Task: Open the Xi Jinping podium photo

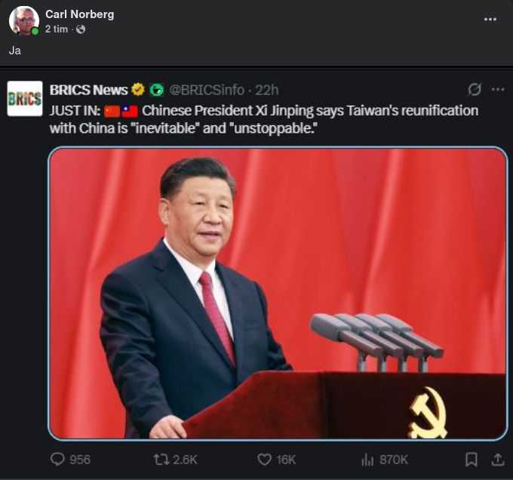Action: [x=278, y=293]
